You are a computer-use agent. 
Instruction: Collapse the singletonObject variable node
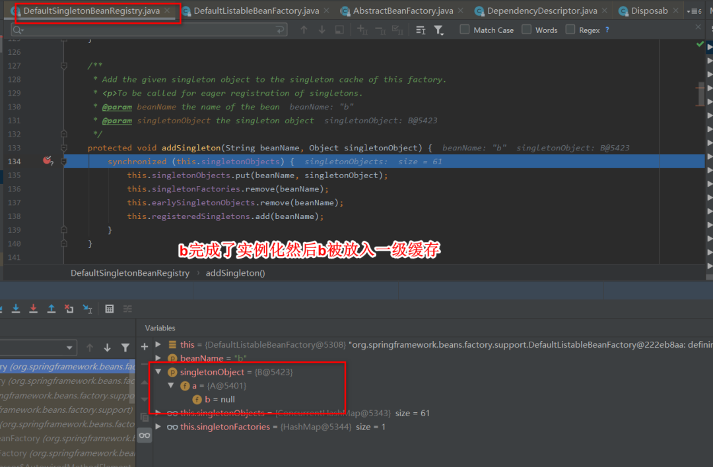[x=158, y=372]
